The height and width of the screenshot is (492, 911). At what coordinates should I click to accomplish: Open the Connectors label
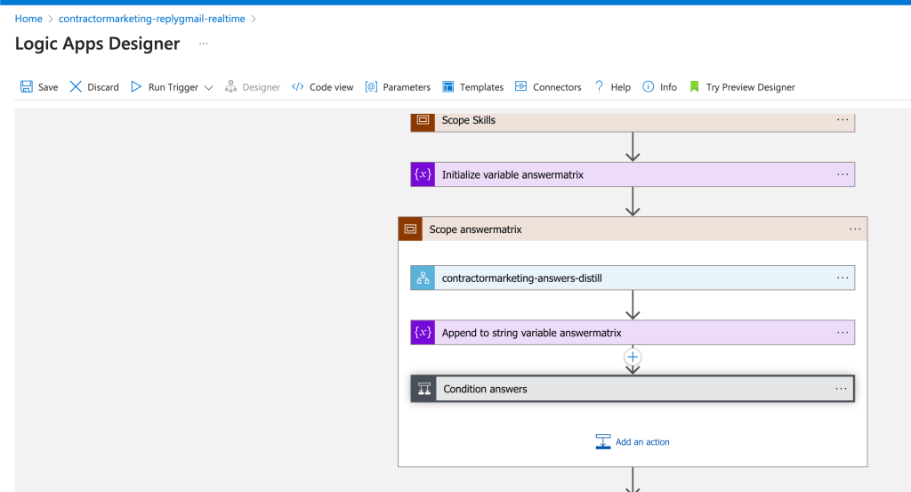tap(557, 87)
